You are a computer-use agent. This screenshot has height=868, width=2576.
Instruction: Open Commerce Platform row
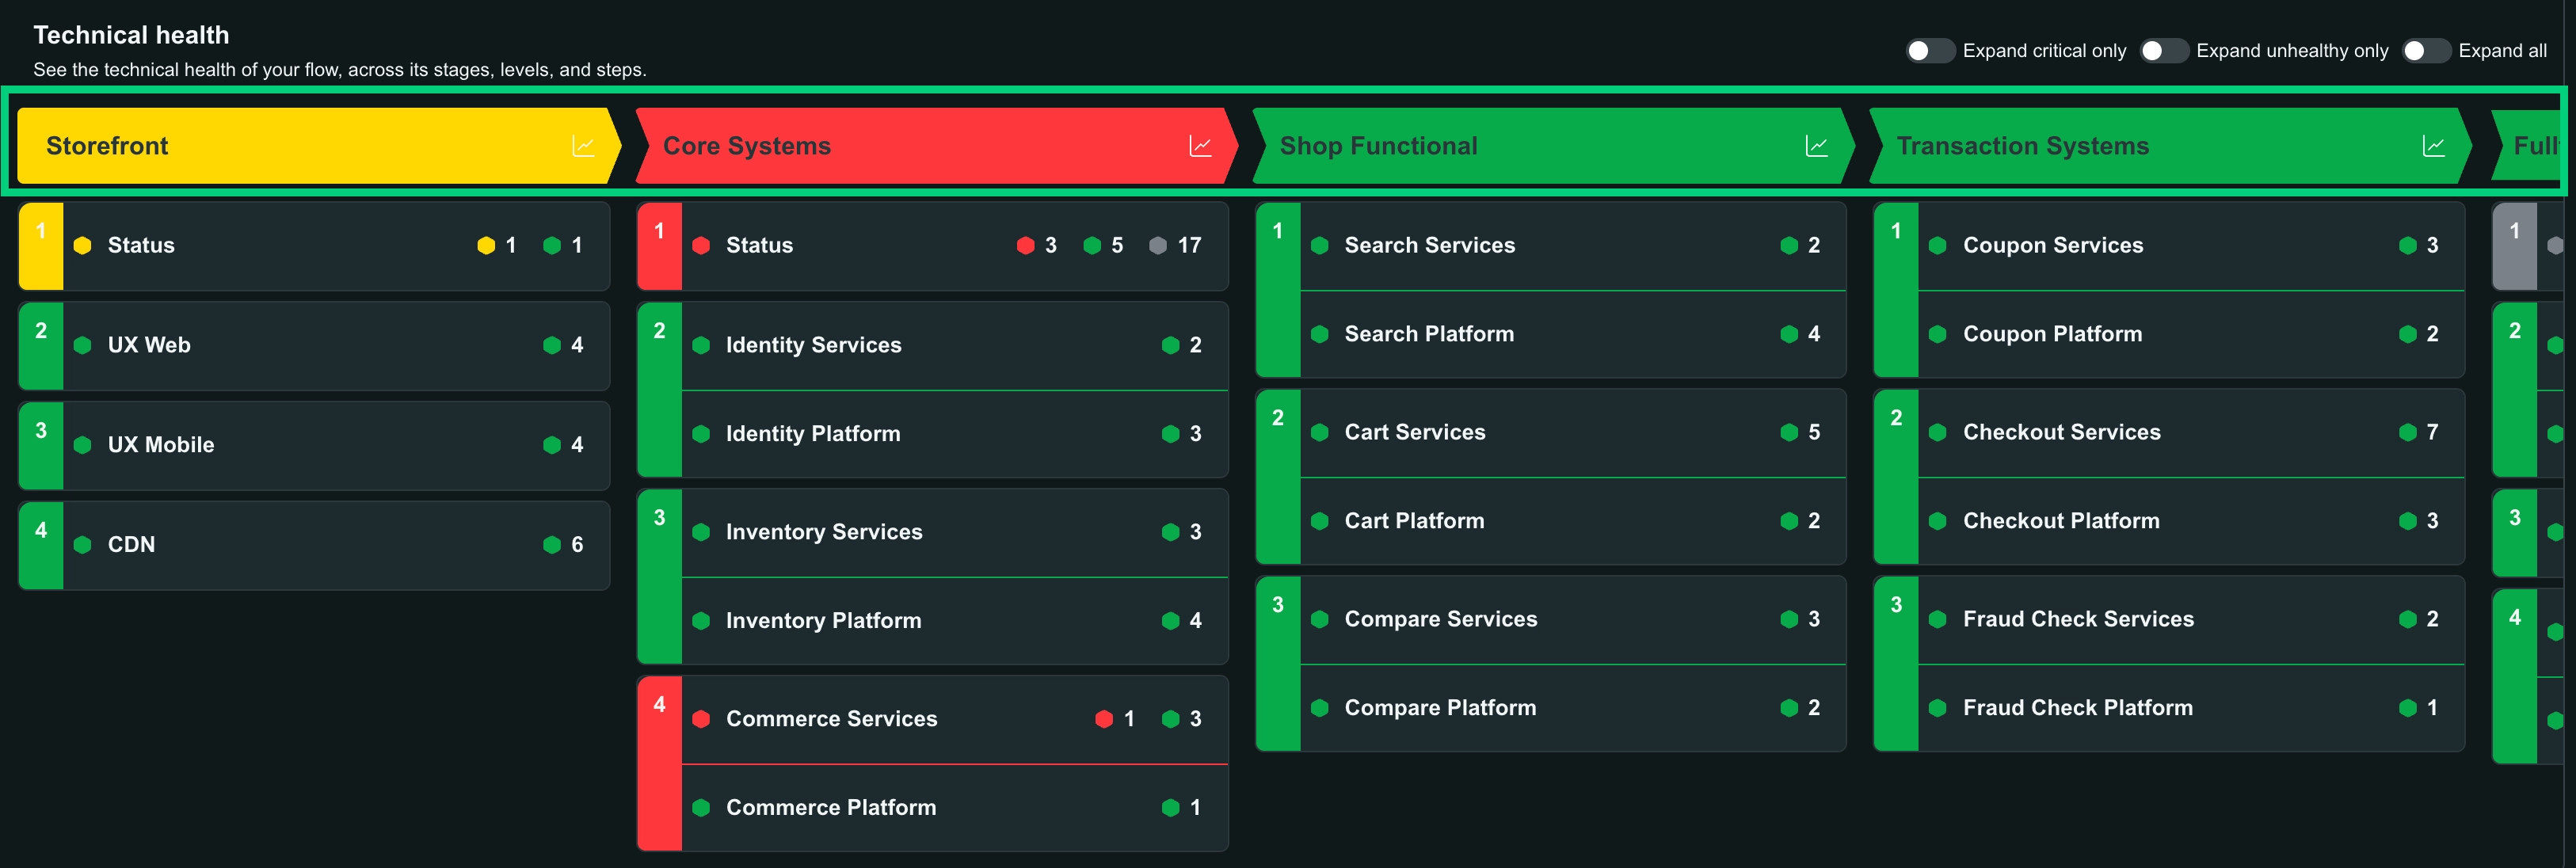coord(955,808)
